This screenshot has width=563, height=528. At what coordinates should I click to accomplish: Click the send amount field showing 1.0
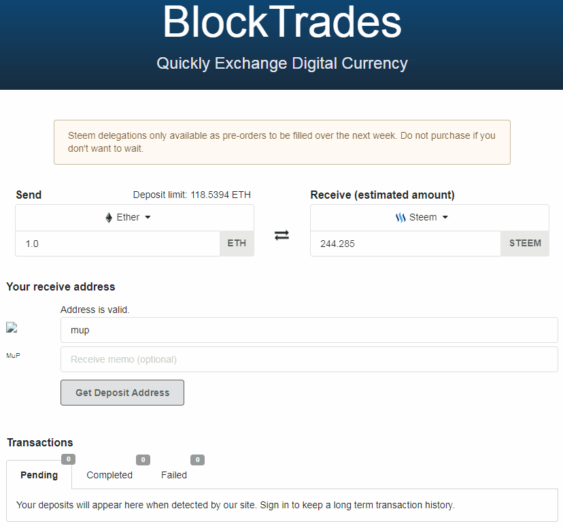coord(118,244)
